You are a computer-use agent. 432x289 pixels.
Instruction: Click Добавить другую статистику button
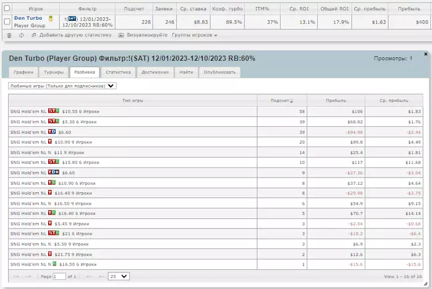pyautogui.click(x=72, y=35)
